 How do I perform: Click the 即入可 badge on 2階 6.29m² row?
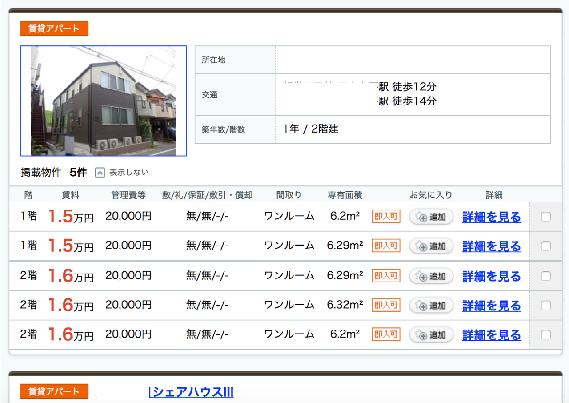[x=386, y=276]
